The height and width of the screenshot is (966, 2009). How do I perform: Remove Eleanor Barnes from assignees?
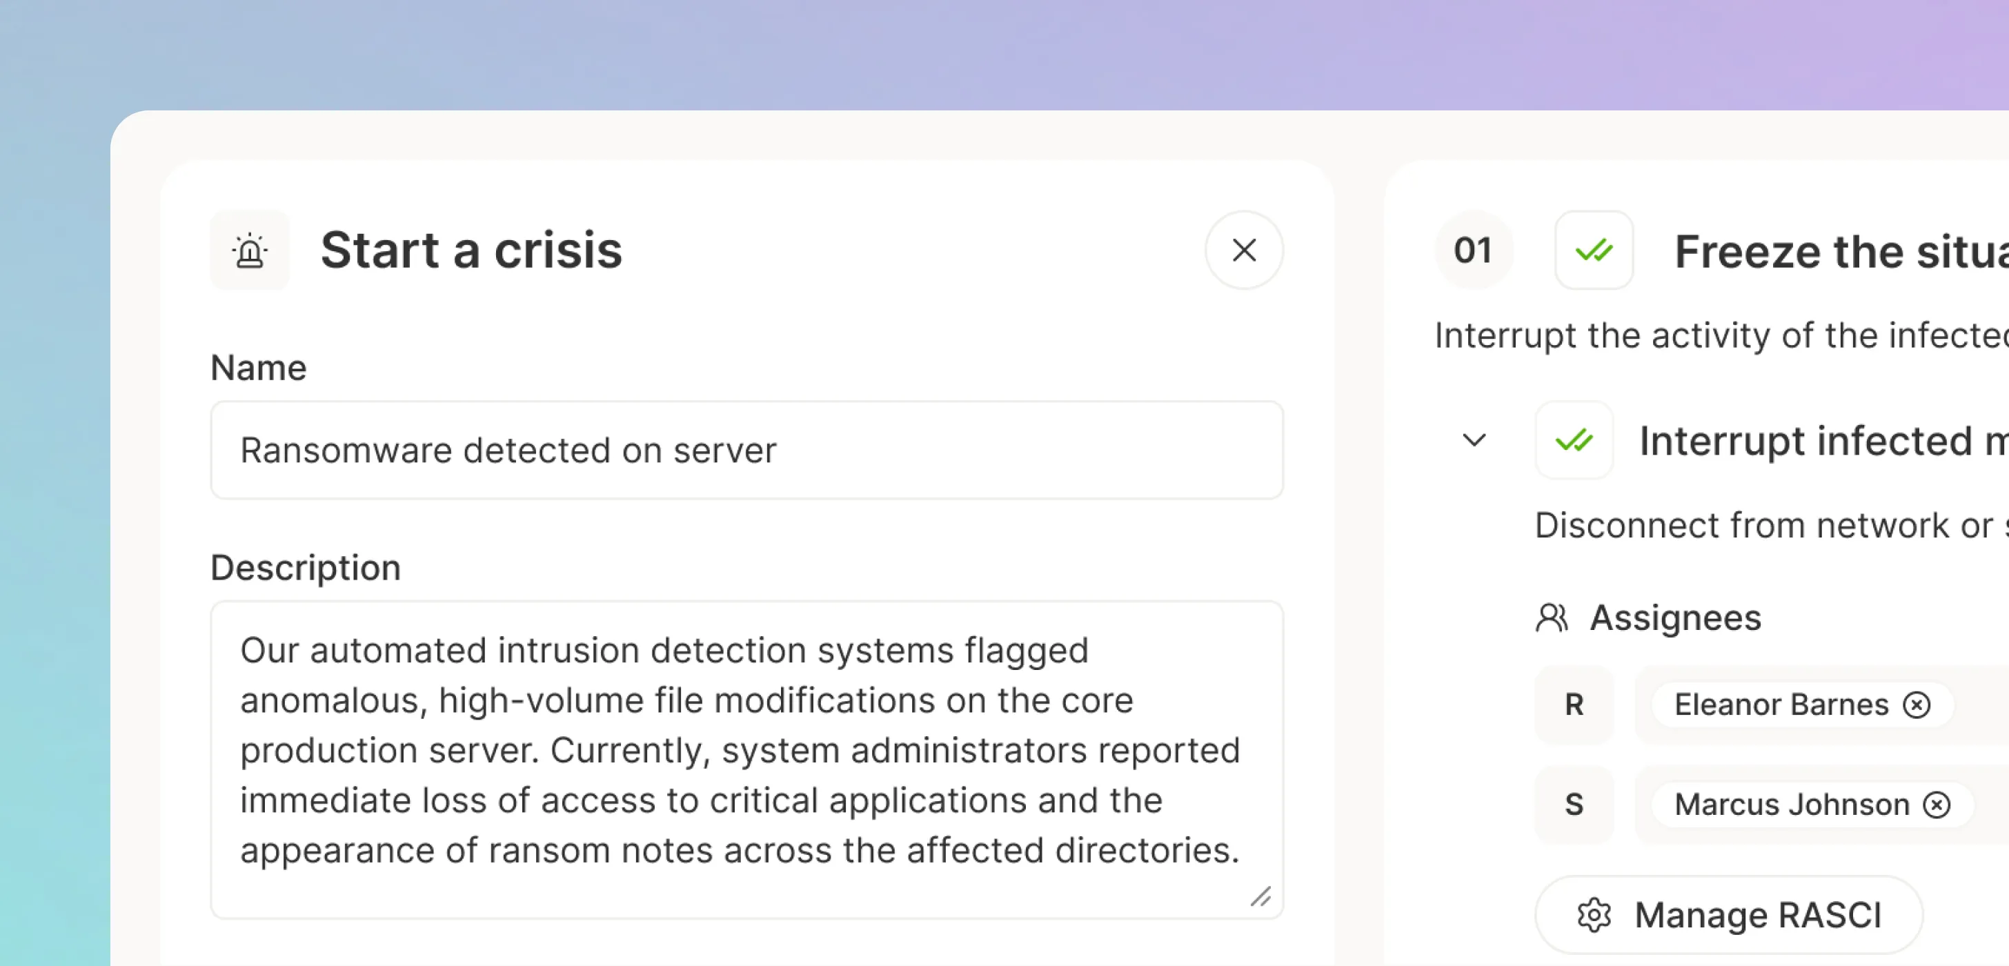(x=1916, y=704)
